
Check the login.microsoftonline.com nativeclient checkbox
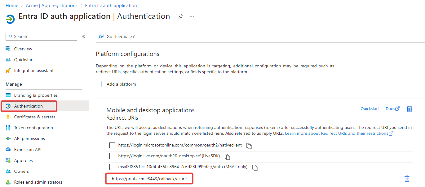112,145
